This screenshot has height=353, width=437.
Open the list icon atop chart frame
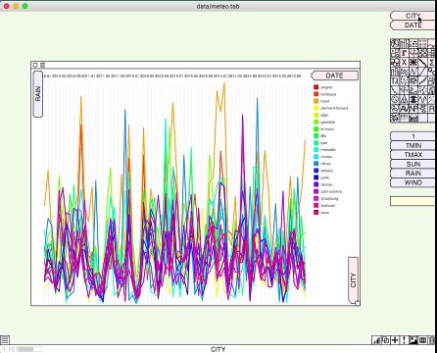click(x=42, y=65)
